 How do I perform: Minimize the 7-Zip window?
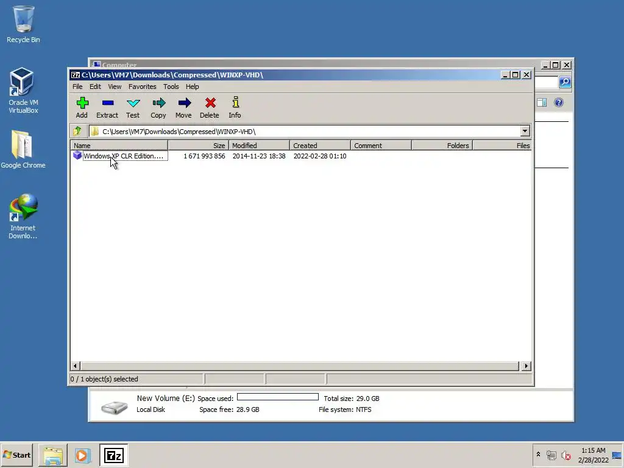pos(505,75)
